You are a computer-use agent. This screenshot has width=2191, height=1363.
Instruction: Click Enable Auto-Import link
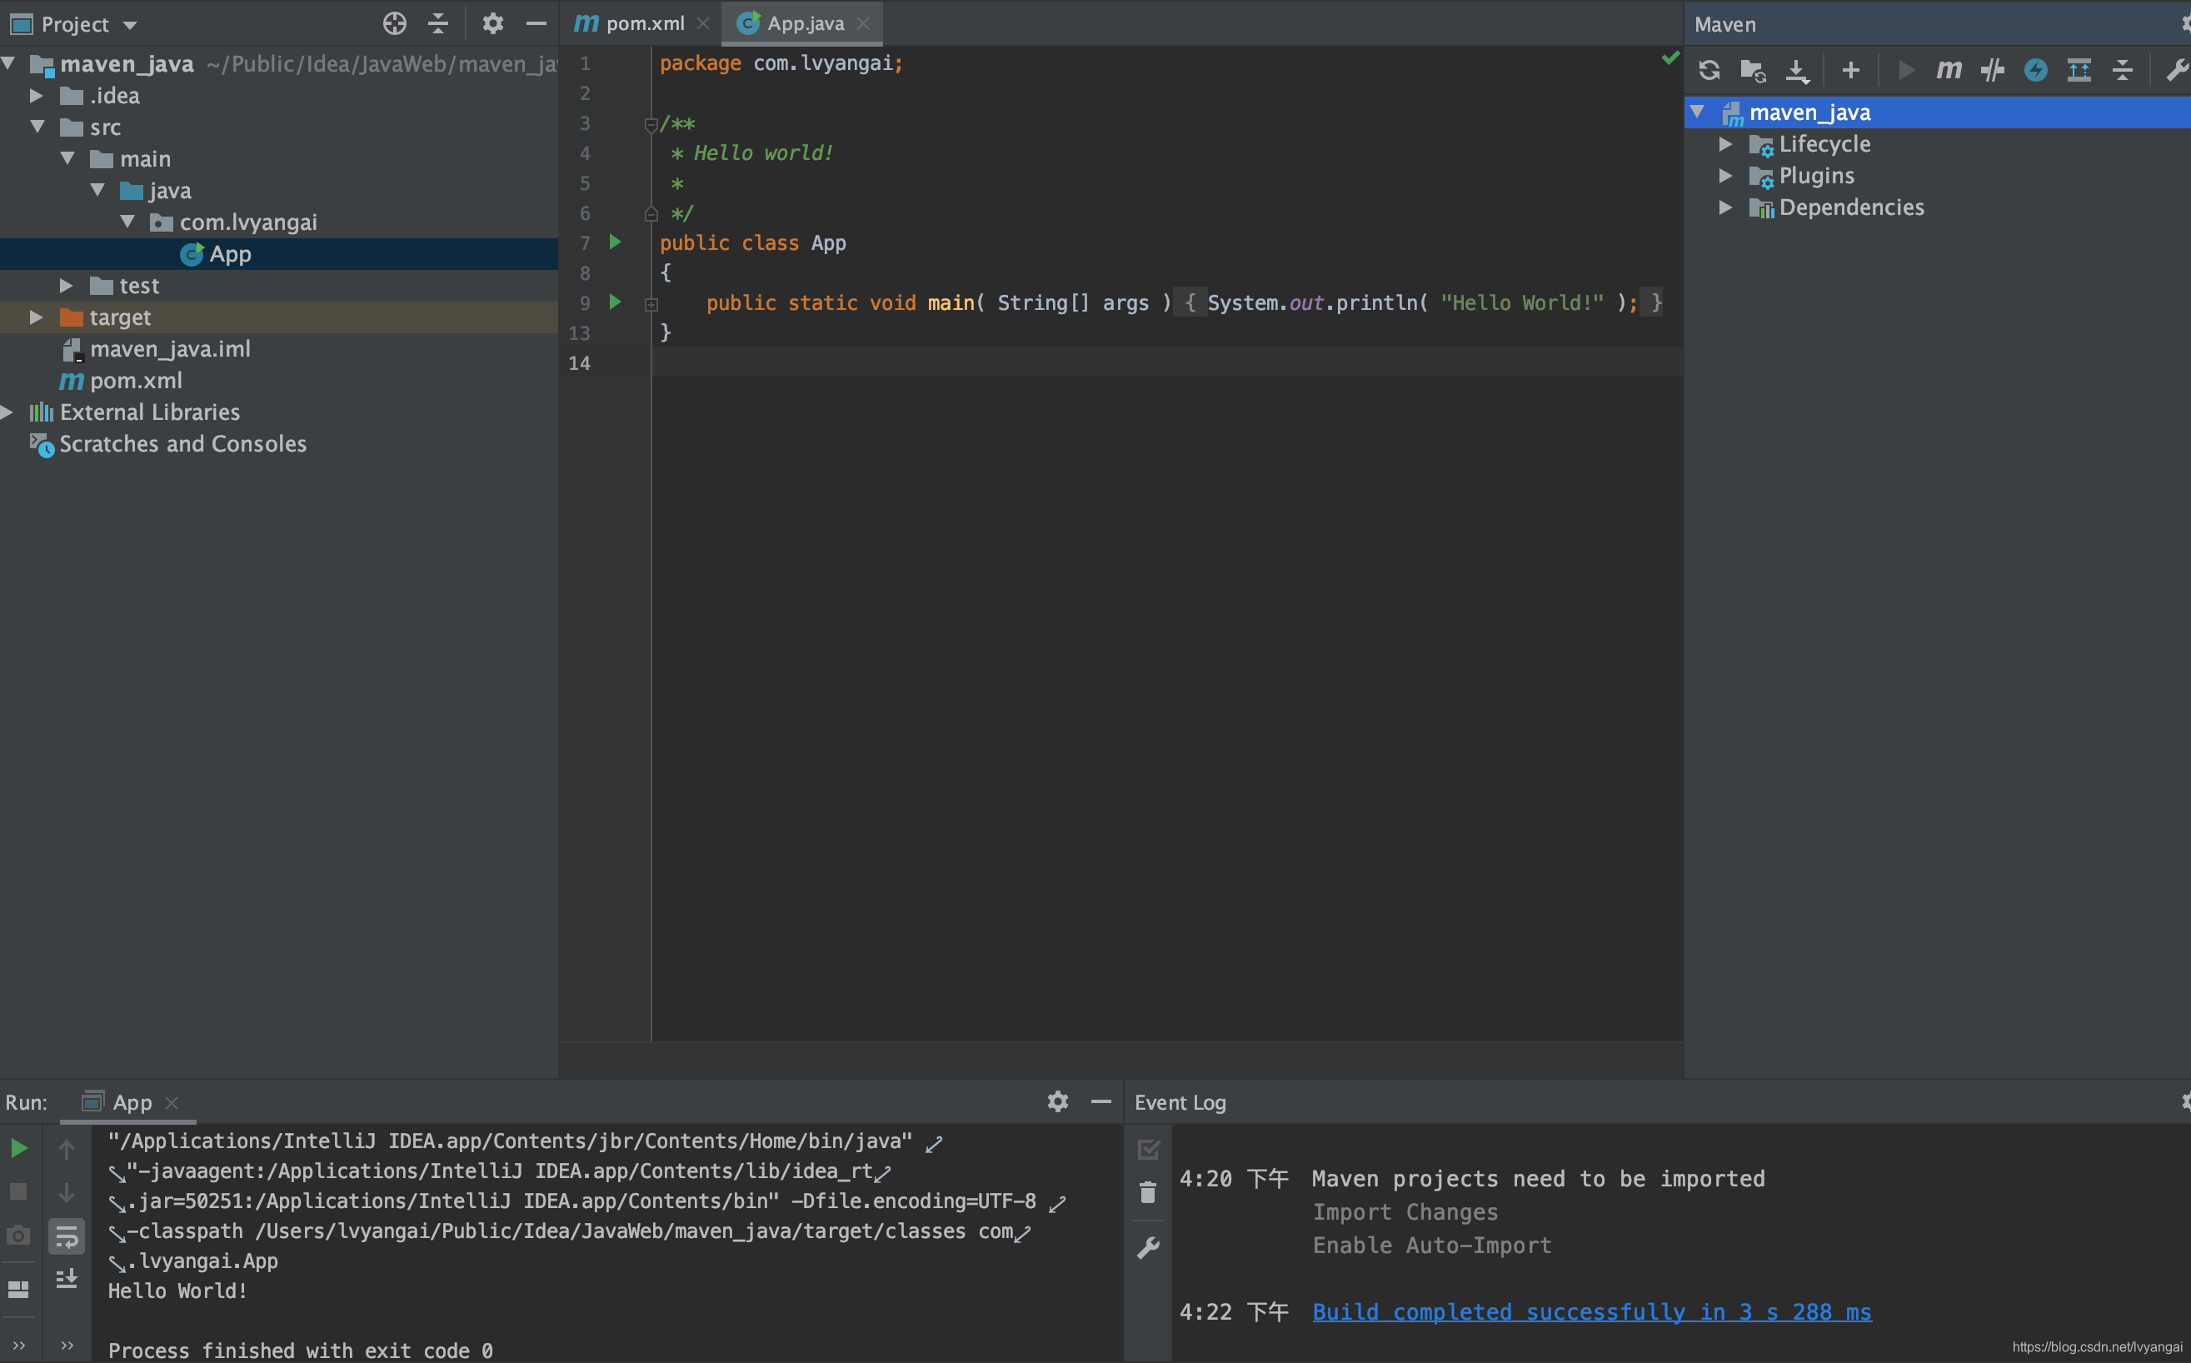coord(1432,1245)
